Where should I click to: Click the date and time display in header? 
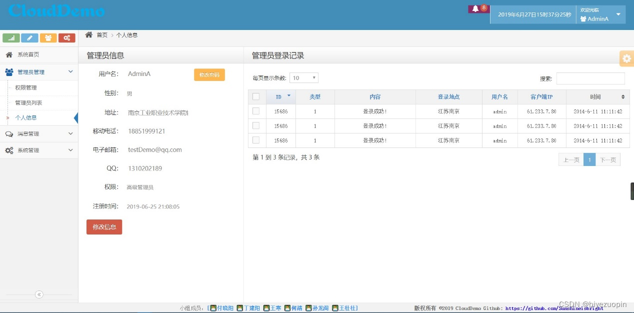pos(534,14)
